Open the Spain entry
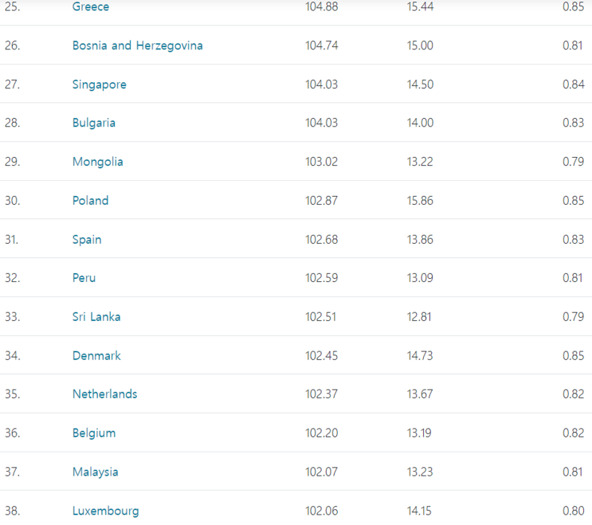This screenshot has width=592, height=525. click(x=87, y=239)
